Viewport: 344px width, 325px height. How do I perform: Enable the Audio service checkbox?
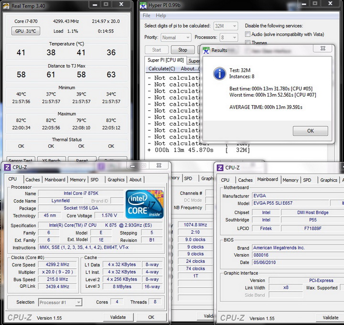pos(247,34)
